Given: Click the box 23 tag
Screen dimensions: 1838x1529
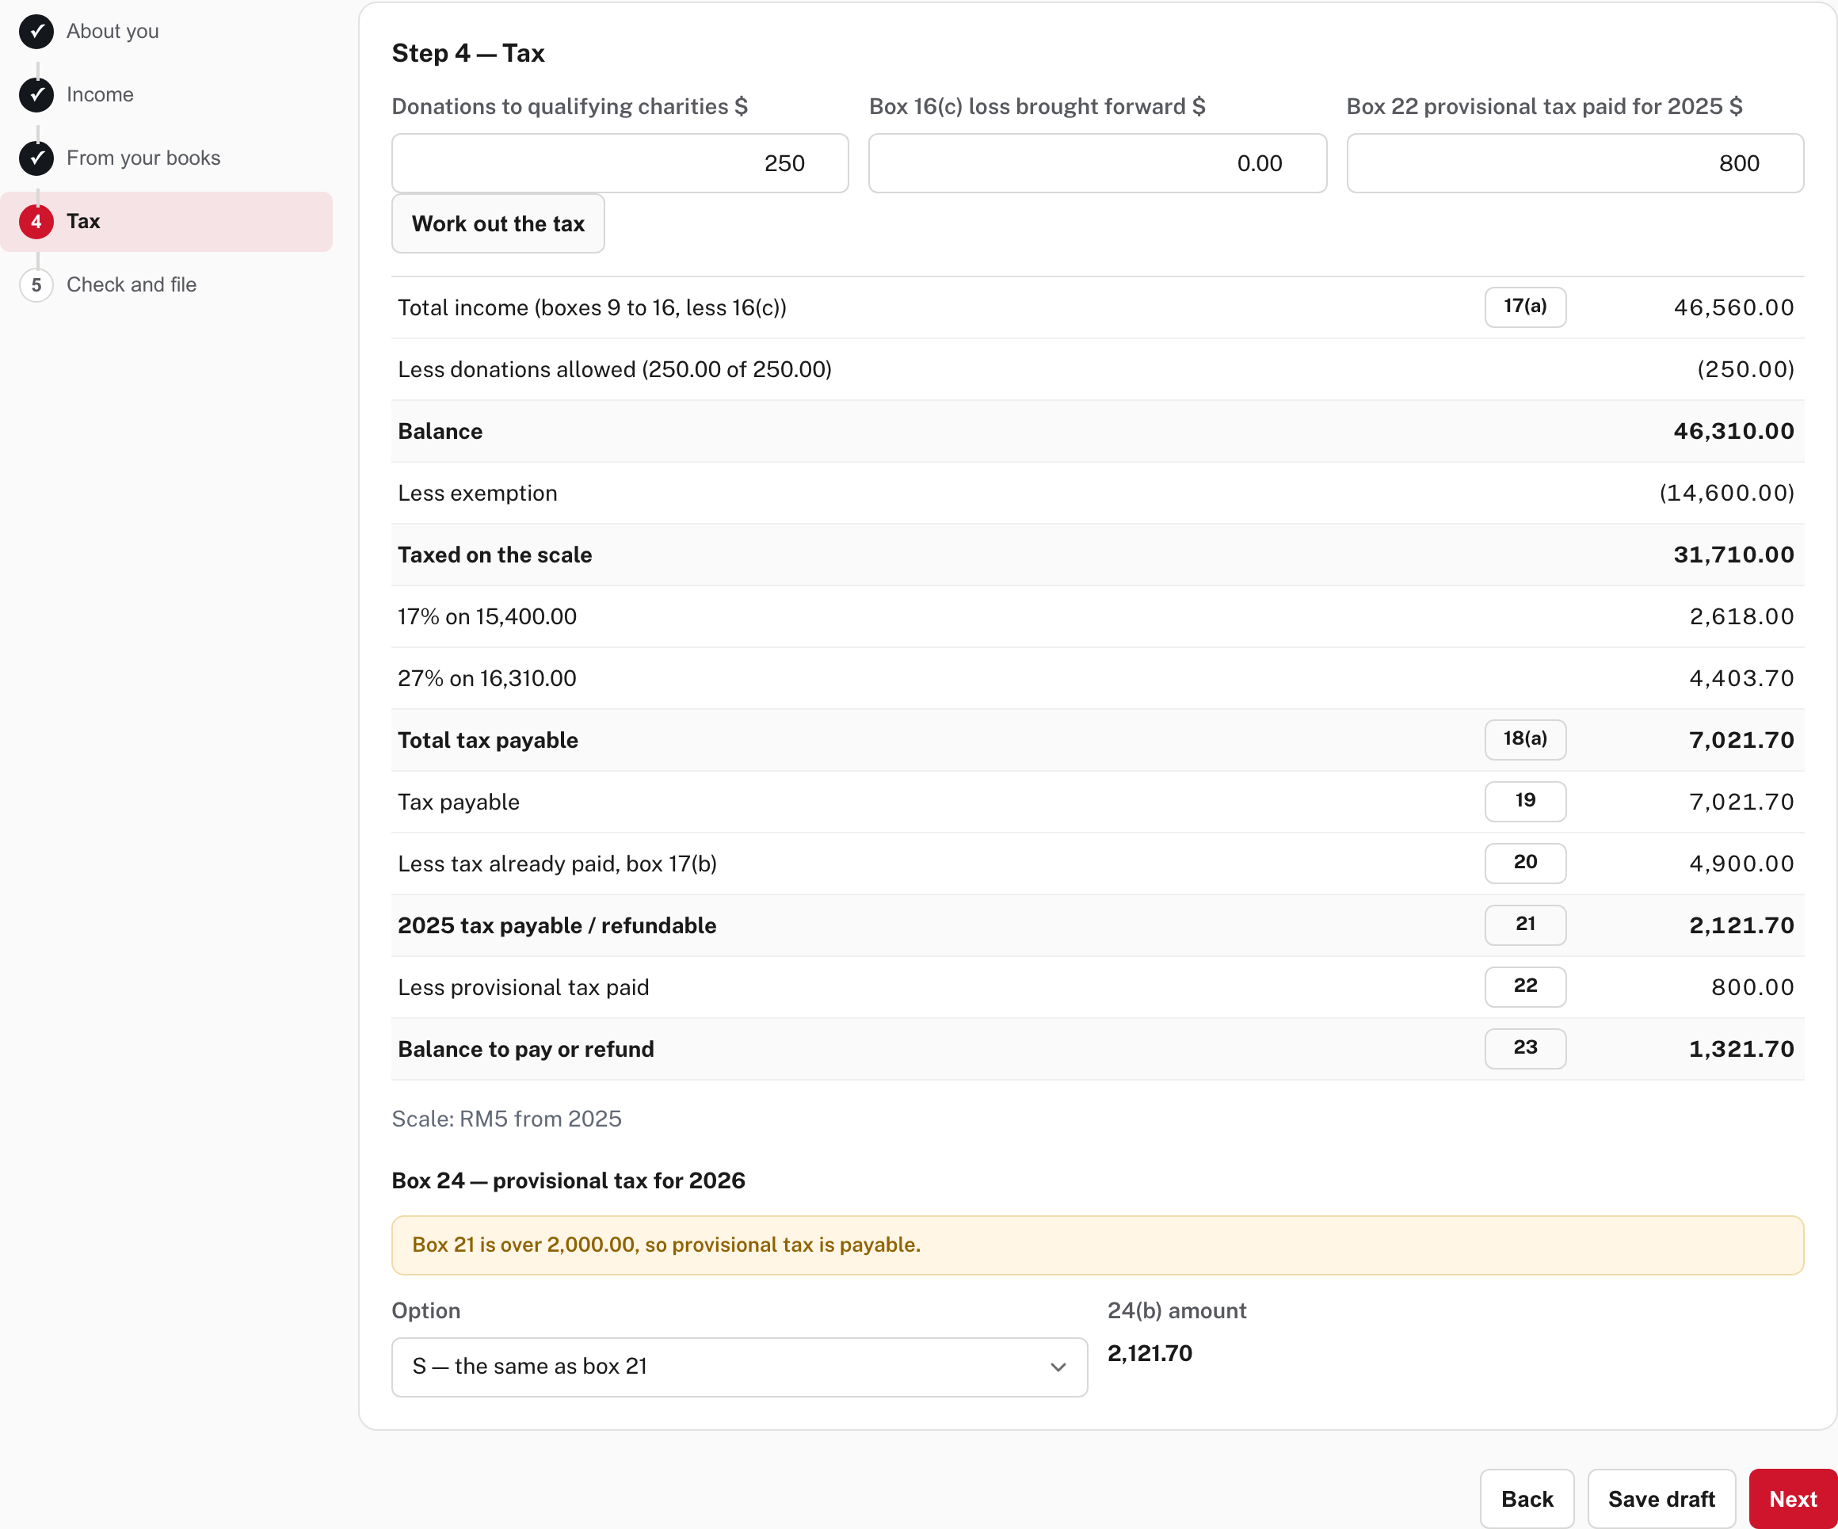Looking at the screenshot, I should pos(1524,1048).
